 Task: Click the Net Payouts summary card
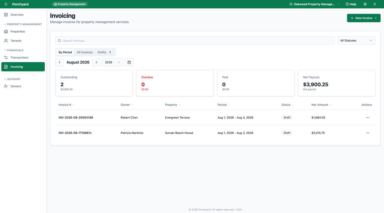(336, 83)
